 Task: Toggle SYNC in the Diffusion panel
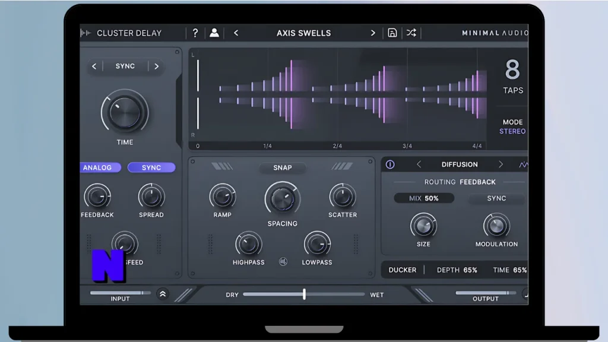[496, 198]
